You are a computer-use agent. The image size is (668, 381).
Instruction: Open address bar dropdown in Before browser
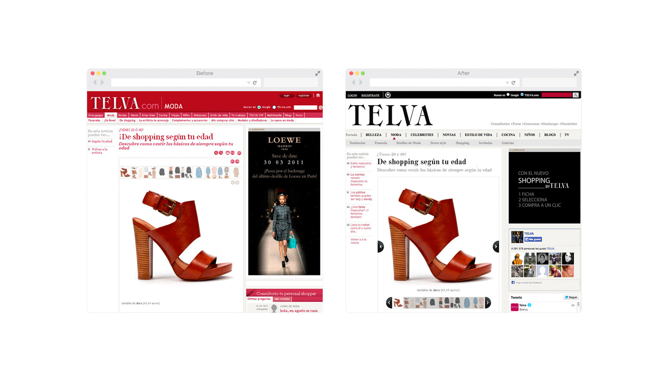click(x=248, y=83)
